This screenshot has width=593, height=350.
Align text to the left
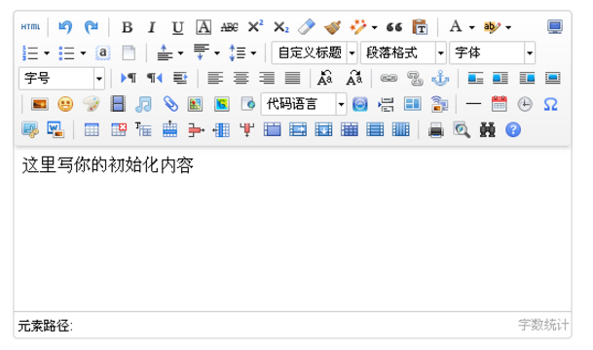click(x=215, y=78)
